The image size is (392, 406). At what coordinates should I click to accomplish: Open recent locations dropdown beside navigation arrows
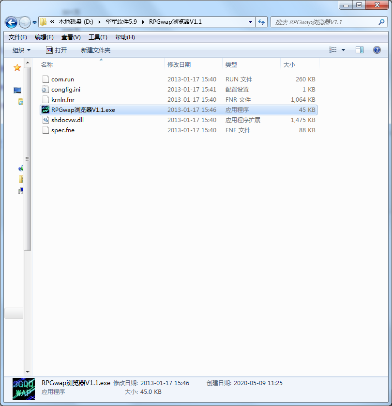pyautogui.click(x=35, y=22)
